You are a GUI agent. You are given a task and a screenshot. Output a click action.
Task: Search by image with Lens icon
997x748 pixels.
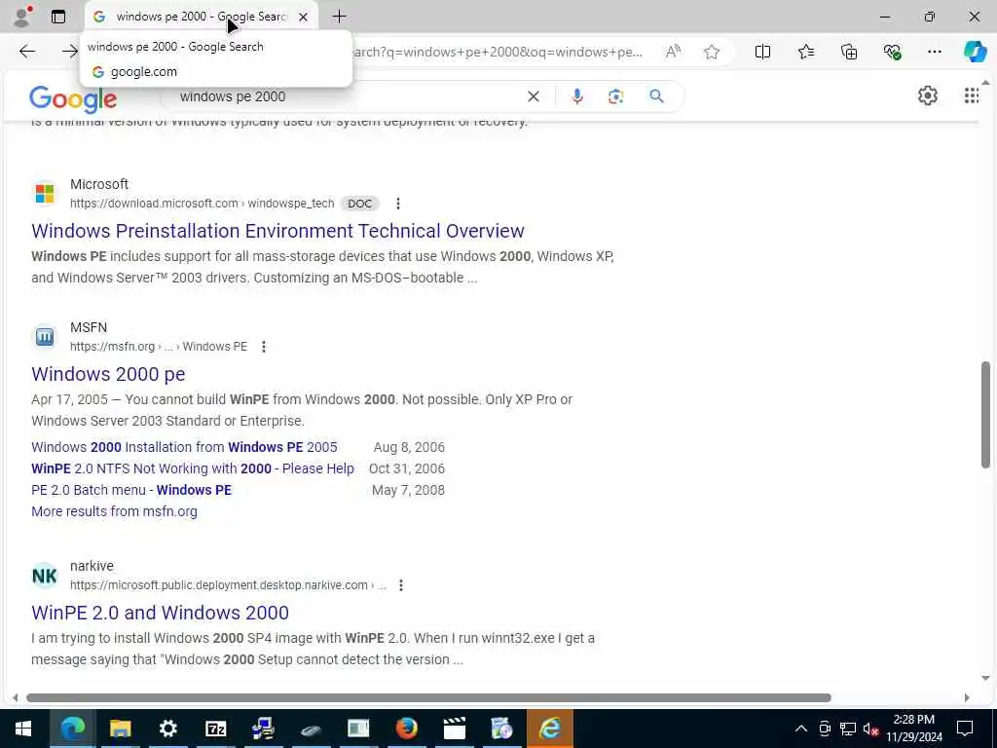click(615, 96)
